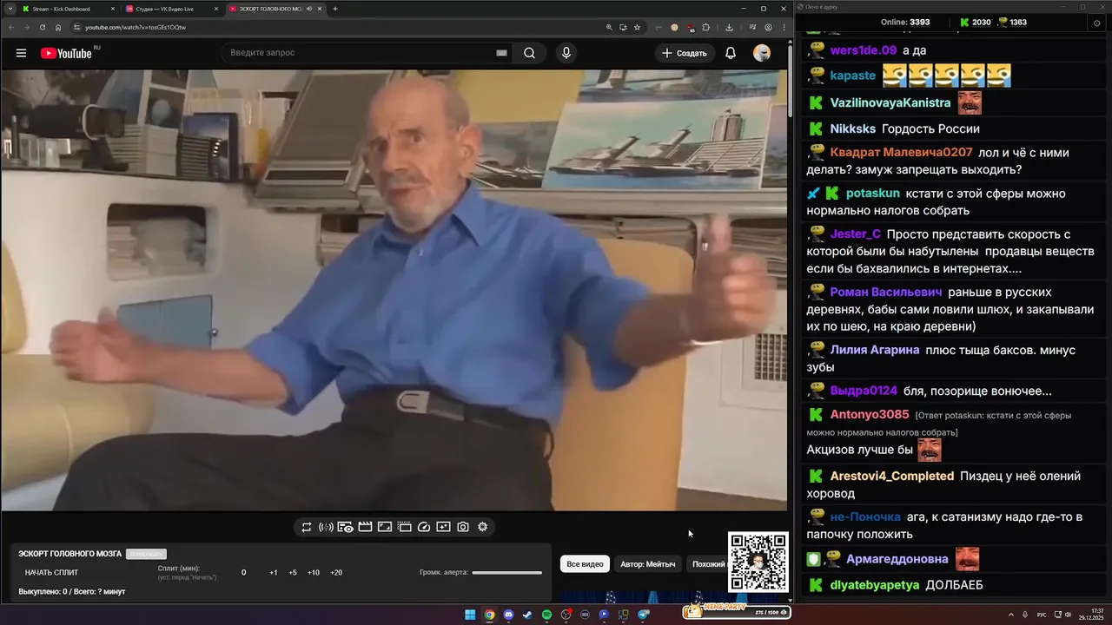The height and width of the screenshot is (625, 1112).
Task: Click the "Копировать" badge beside video title
Action: (x=146, y=554)
